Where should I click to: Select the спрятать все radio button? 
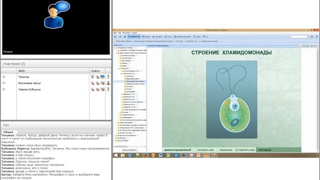236,150
